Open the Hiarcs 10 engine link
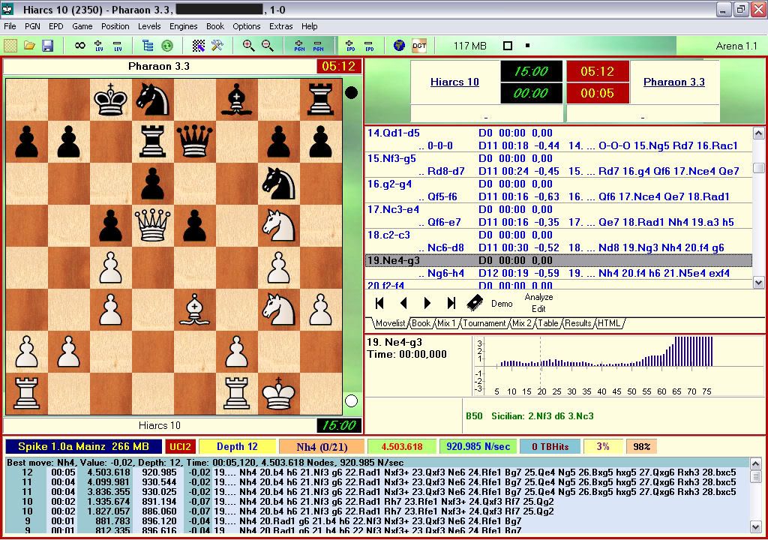This screenshot has height=540, width=768. point(454,82)
